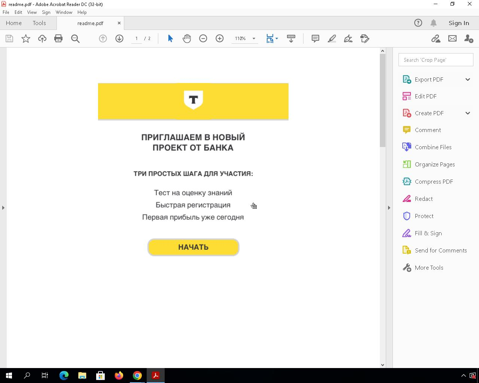Screen dimensions: 479x383
Task: Open More Tools
Action: 429,267
